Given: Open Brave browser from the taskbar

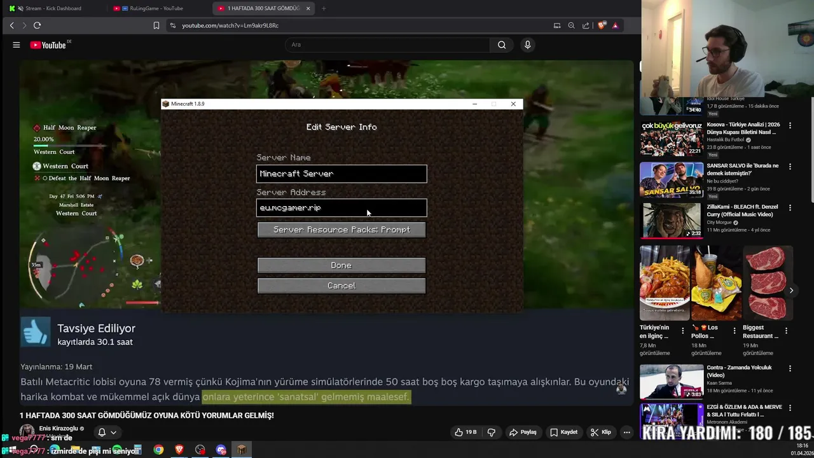Looking at the screenshot, I should click(179, 450).
